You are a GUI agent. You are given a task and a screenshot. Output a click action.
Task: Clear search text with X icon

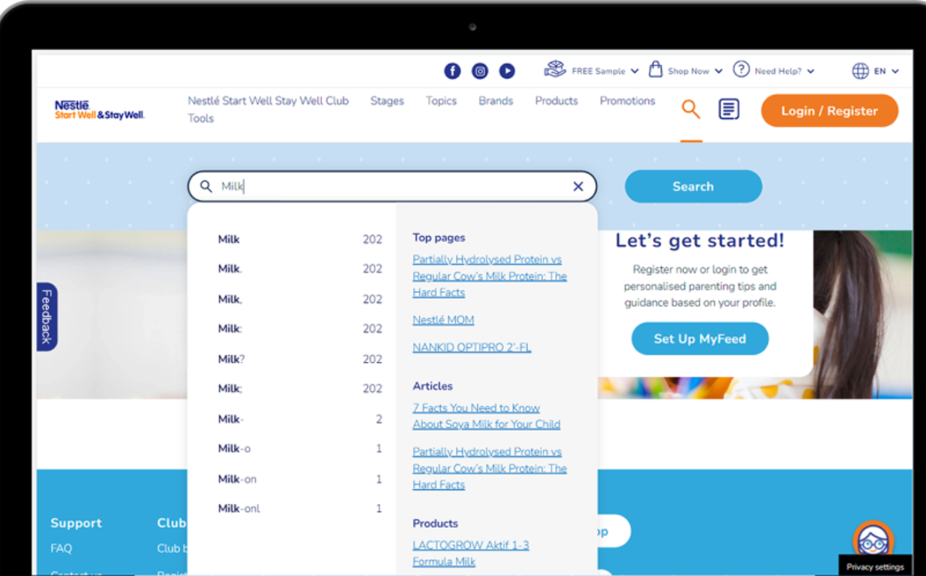(x=578, y=187)
